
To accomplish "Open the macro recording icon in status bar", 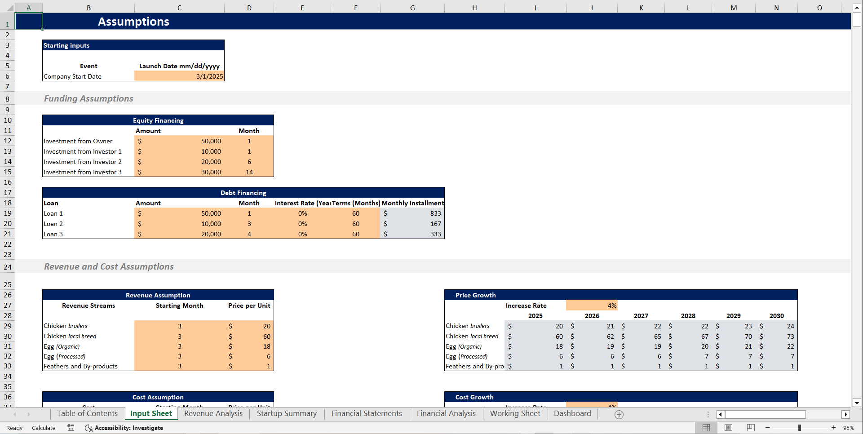I will tap(71, 428).
